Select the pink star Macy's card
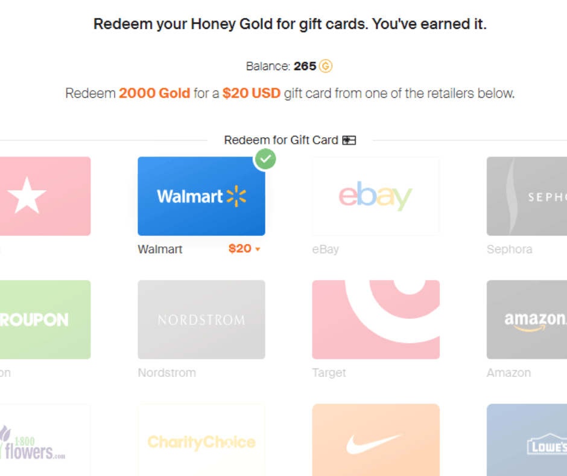The height and width of the screenshot is (476, 567). click(x=45, y=196)
